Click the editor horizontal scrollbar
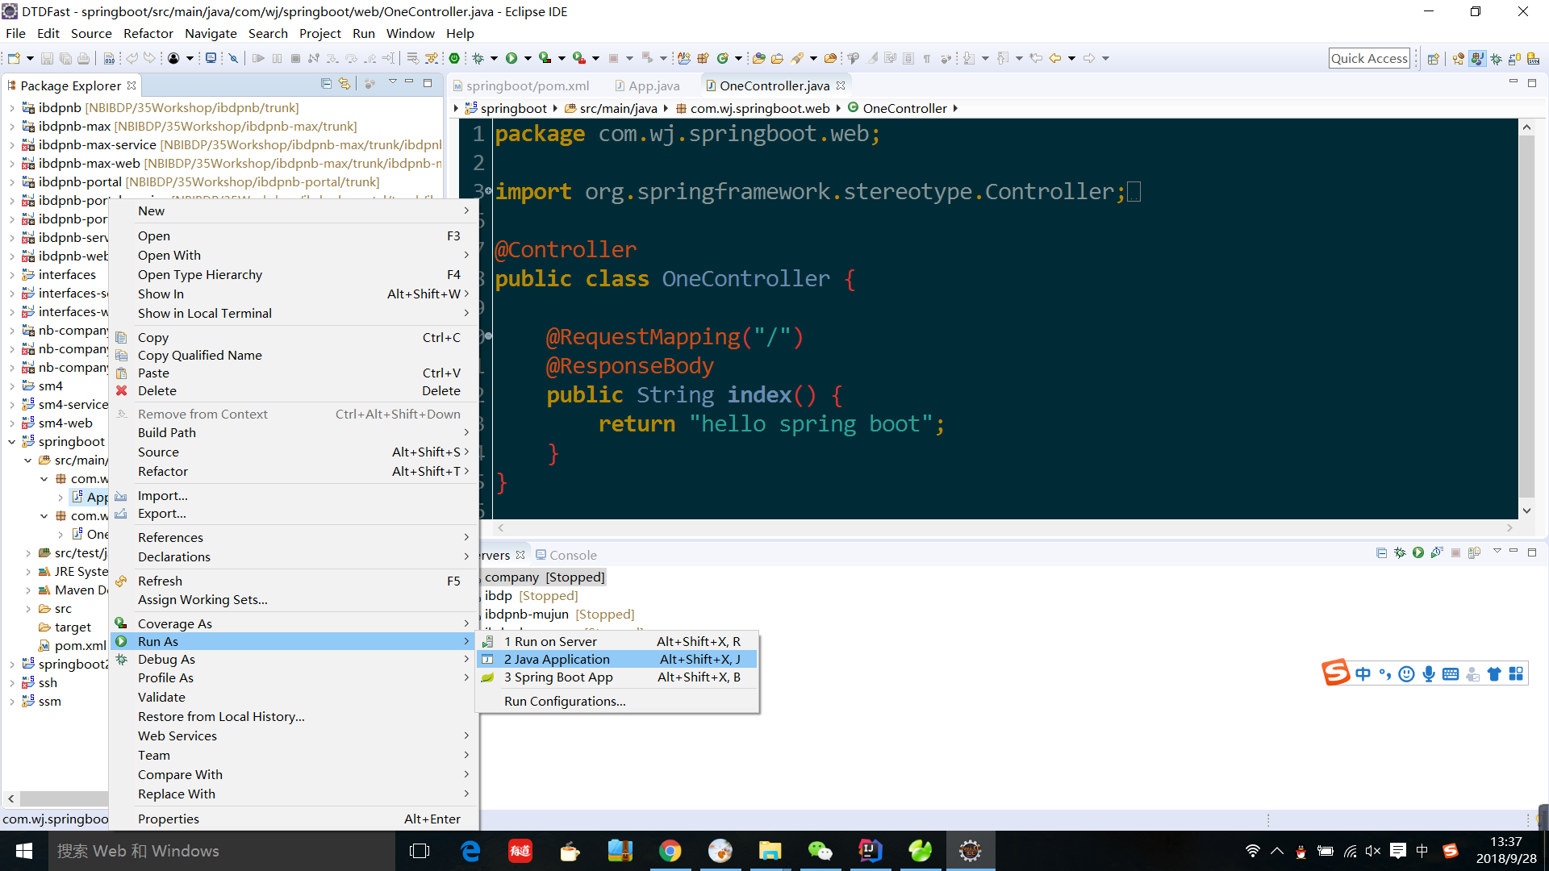 pos(1004,528)
